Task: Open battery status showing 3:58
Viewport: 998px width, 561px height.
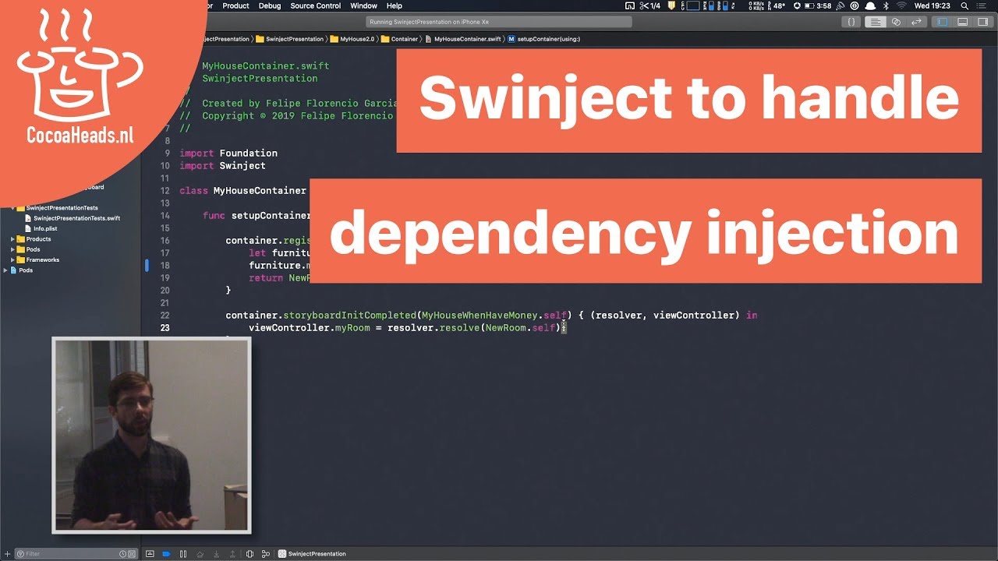Action: pyautogui.click(x=818, y=5)
